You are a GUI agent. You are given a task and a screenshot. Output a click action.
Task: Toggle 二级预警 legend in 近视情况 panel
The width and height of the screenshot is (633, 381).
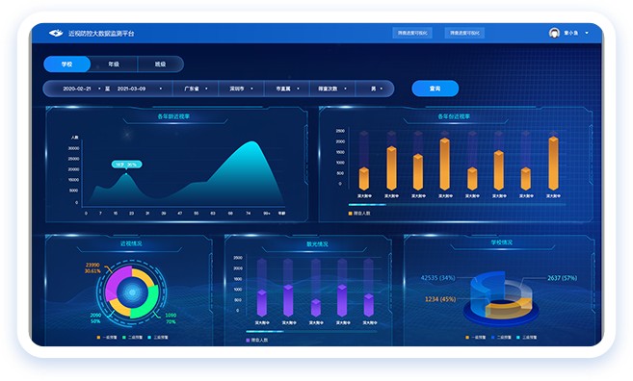tap(132, 338)
